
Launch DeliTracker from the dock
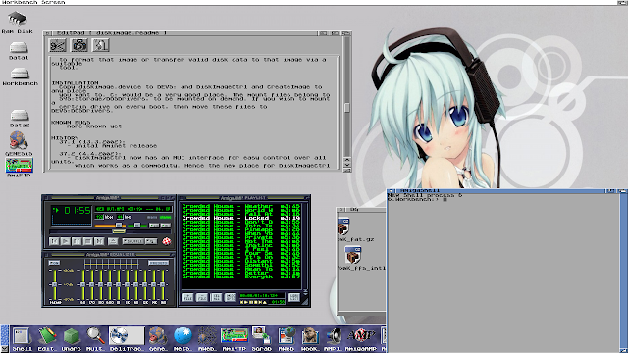127,335
